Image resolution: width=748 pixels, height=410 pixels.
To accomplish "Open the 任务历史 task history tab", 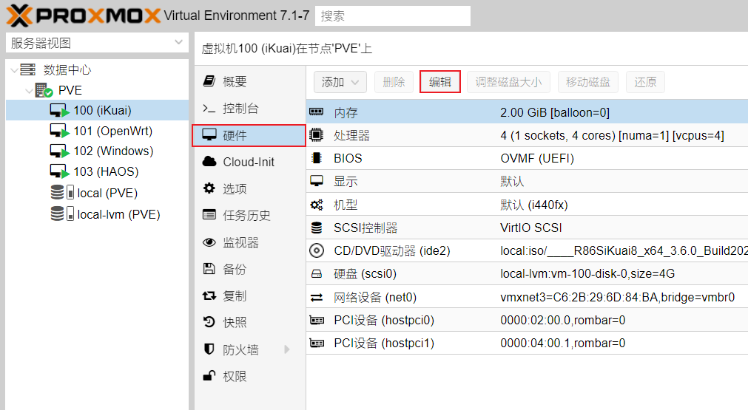I will point(249,215).
